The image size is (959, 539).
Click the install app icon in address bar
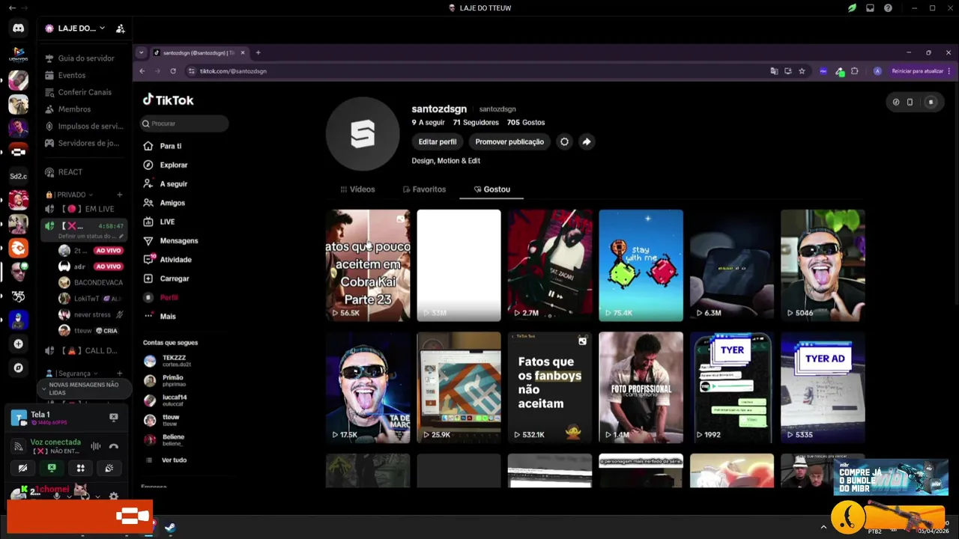pos(787,71)
